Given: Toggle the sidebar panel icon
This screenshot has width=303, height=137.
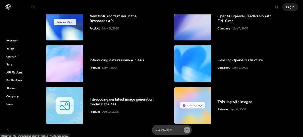Looking at the screenshot, I should 33,7.
